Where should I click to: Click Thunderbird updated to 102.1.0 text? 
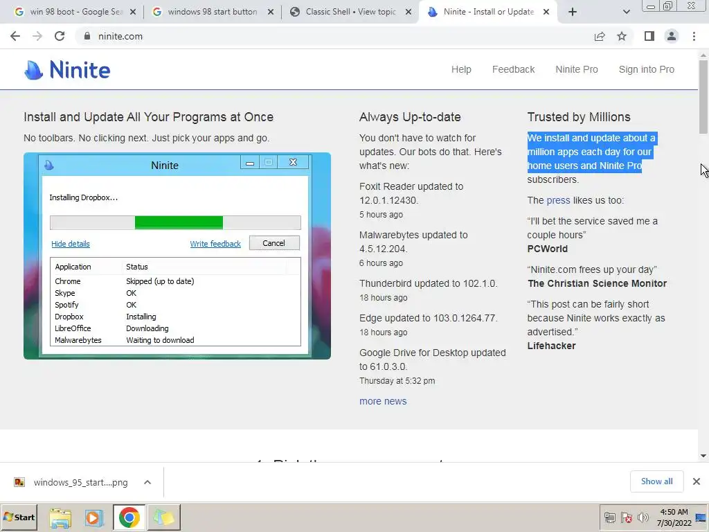pyautogui.click(x=428, y=283)
